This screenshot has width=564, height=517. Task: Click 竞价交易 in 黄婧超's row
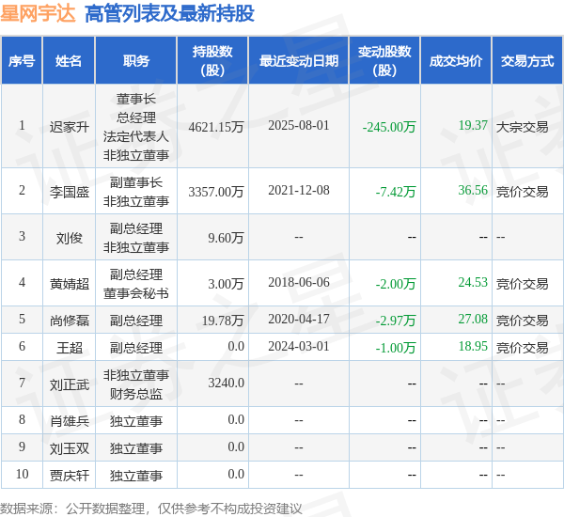(x=523, y=284)
